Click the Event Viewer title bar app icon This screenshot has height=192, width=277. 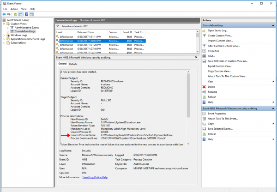5,3
